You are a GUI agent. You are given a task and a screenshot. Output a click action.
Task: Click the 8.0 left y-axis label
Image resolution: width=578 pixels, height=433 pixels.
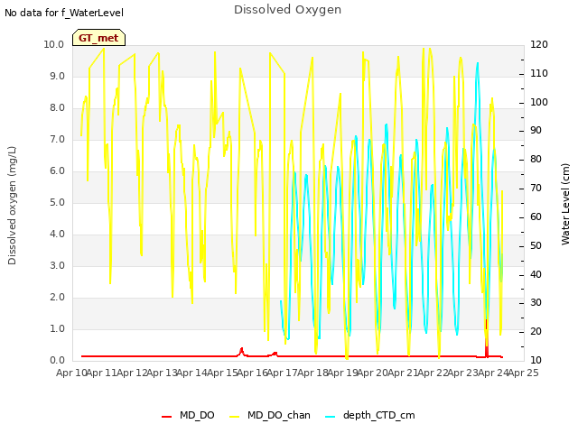coord(57,108)
